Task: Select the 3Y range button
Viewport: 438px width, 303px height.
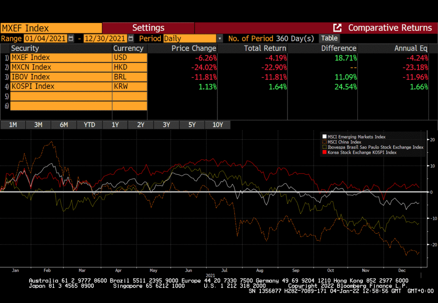Action: point(166,125)
